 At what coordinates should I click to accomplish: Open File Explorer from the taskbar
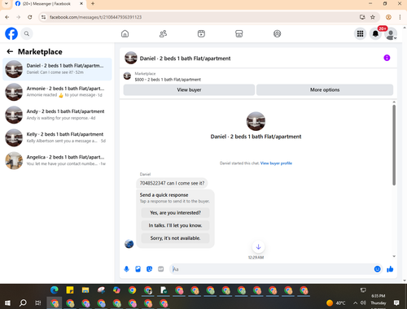coord(85,290)
